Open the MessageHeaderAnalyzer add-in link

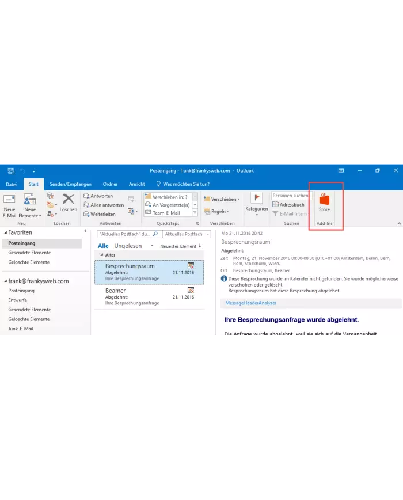(x=251, y=303)
